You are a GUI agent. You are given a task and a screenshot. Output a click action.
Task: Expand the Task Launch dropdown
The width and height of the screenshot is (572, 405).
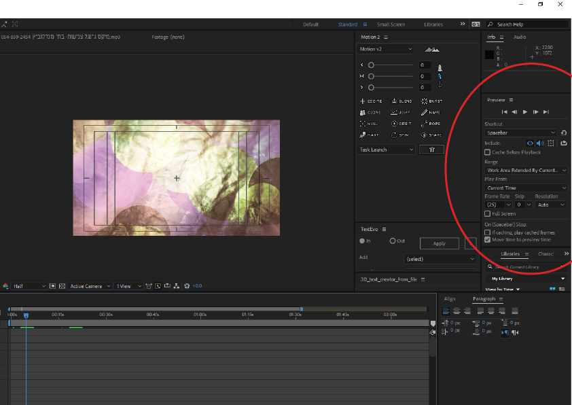386,150
